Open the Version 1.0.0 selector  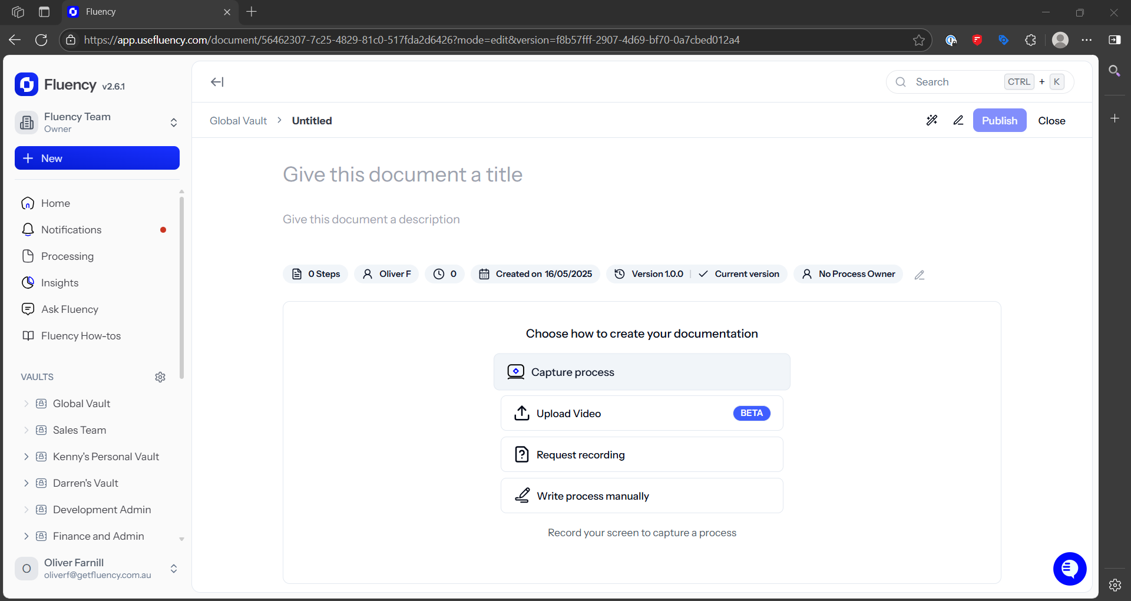tap(649, 274)
